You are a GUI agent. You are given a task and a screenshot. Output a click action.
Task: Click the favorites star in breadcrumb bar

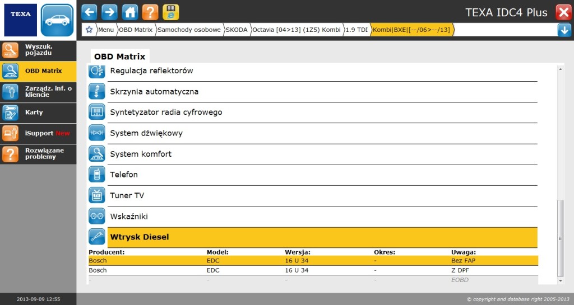point(89,30)
